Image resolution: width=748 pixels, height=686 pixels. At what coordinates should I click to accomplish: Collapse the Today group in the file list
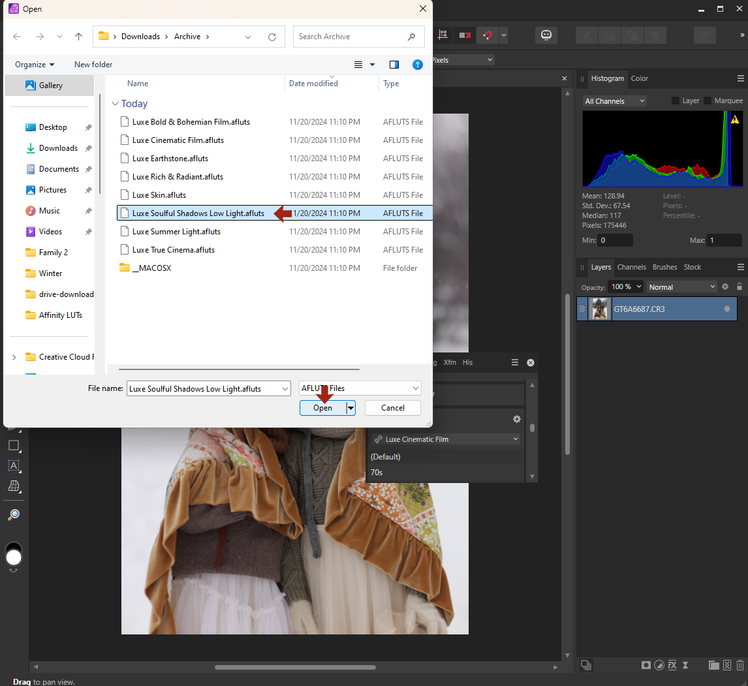point(115,103)
